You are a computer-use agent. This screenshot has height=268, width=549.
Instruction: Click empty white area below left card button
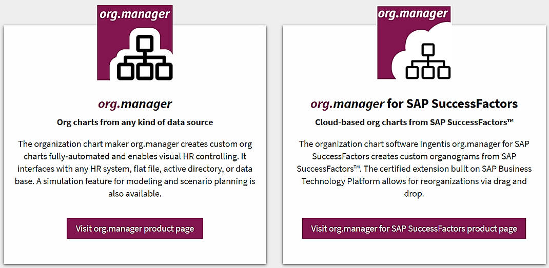(135, 251)
